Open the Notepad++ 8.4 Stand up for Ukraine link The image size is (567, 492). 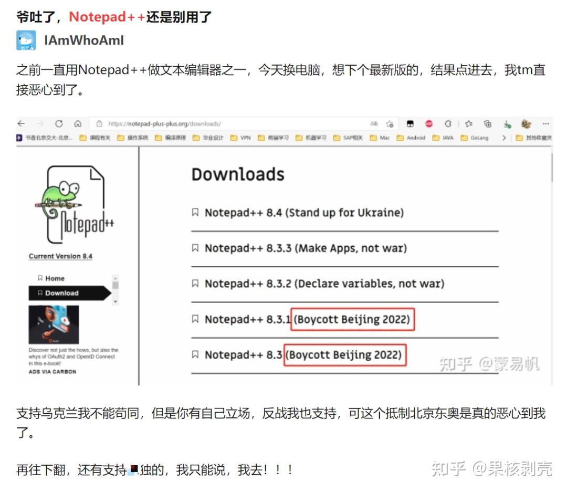304,213
